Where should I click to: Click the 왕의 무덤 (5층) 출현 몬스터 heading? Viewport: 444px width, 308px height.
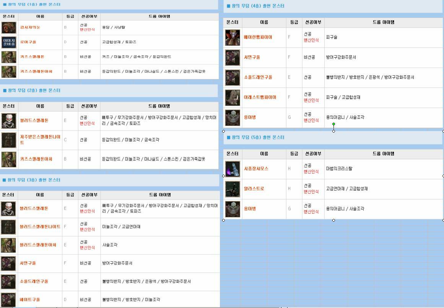click(255, 138)
